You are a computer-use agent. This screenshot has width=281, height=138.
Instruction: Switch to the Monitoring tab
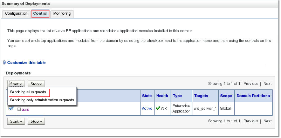tap(62, 14)
